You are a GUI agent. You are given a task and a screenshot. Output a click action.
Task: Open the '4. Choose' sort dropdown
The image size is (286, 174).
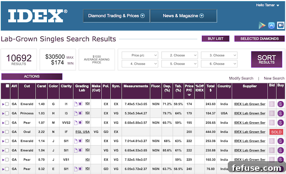140,64
